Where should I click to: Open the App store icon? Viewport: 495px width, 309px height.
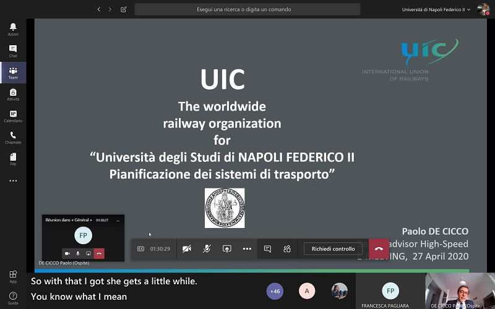[13, 276]
